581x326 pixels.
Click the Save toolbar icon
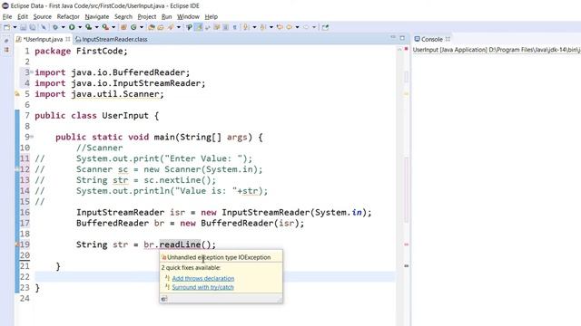click(x=23, y=27)
